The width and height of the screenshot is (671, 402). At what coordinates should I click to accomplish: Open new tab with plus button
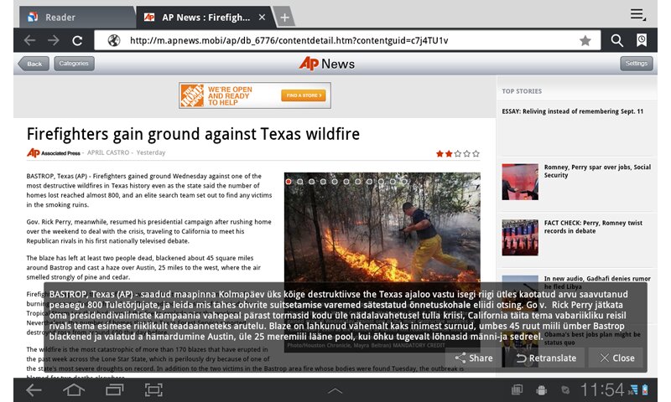tap(285, 18)
